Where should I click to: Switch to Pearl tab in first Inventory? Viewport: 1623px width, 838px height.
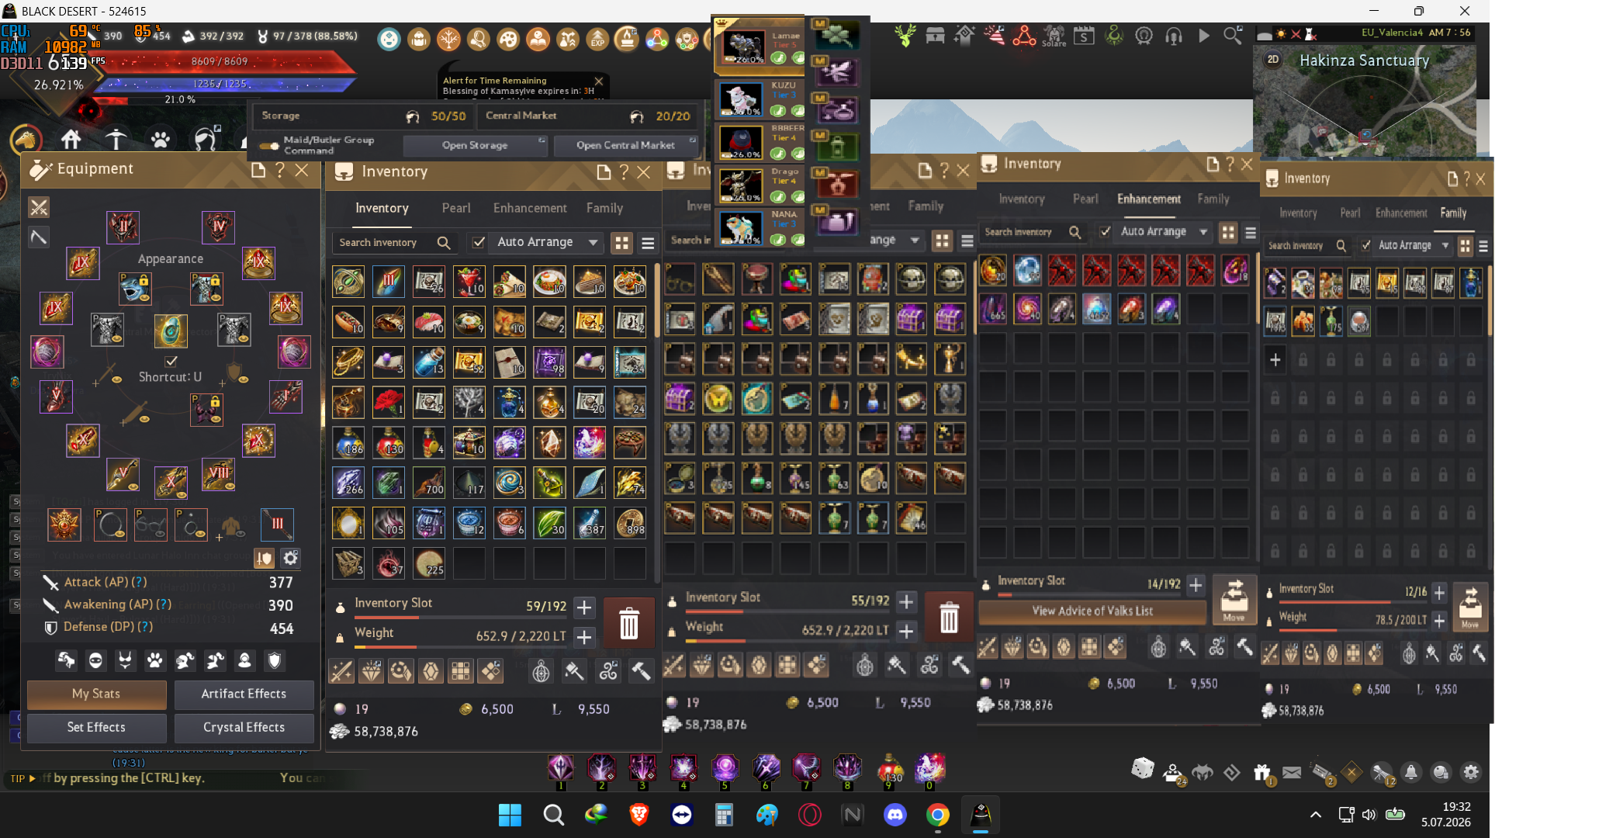pos(456,208)
